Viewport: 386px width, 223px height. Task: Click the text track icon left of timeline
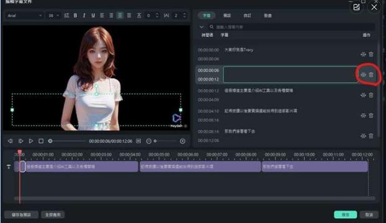point(9,167)
